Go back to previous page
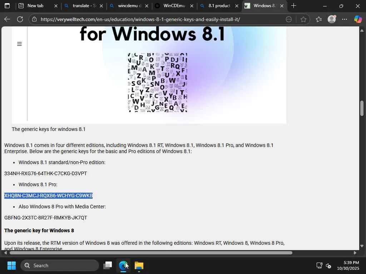The image size is (366, 274). pos(7,19)
